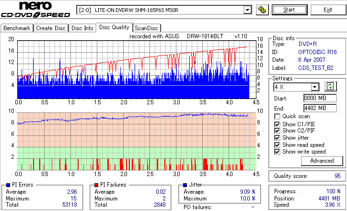Open the options icon beside the drive selector
Screen dimensions: 347x211
262,10
